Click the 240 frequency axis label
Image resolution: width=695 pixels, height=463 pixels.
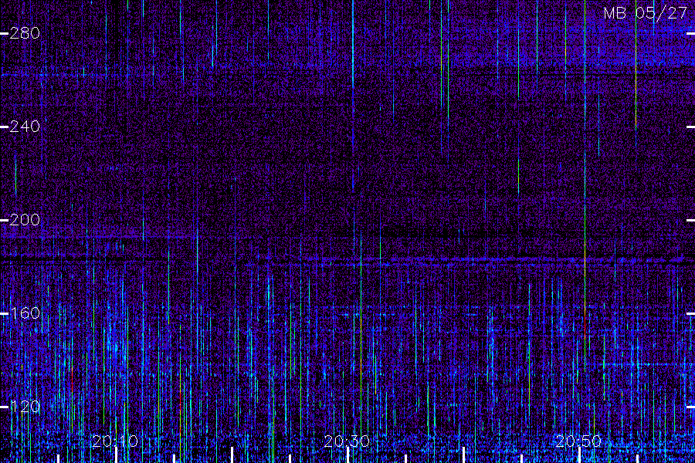[x=25, y=127]
